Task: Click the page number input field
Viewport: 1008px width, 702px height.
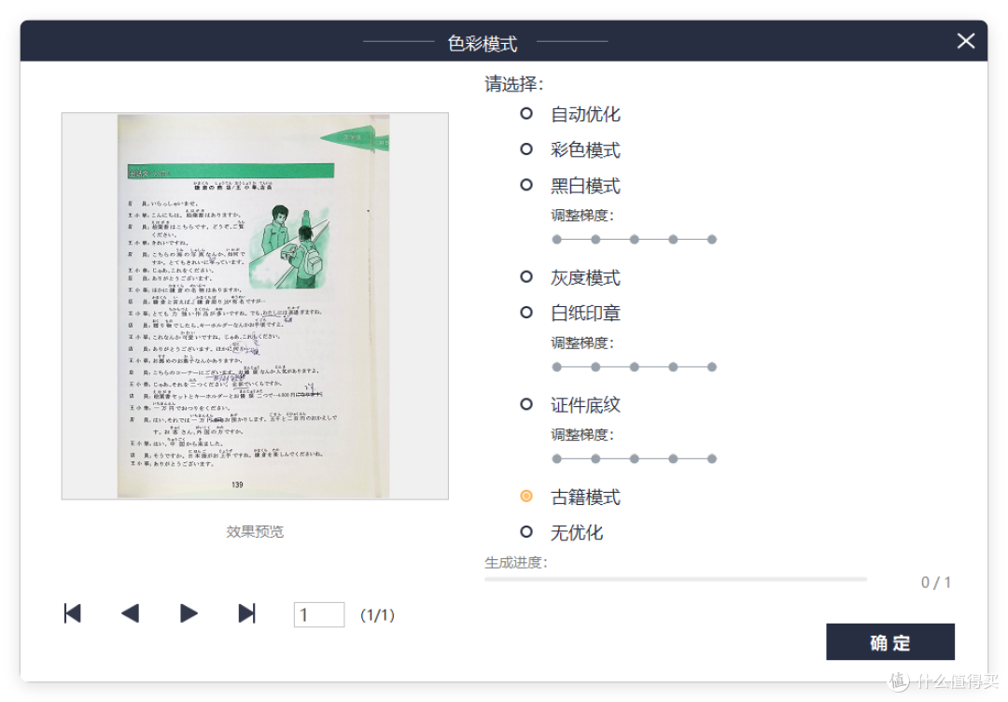Action: pos(319,614)
